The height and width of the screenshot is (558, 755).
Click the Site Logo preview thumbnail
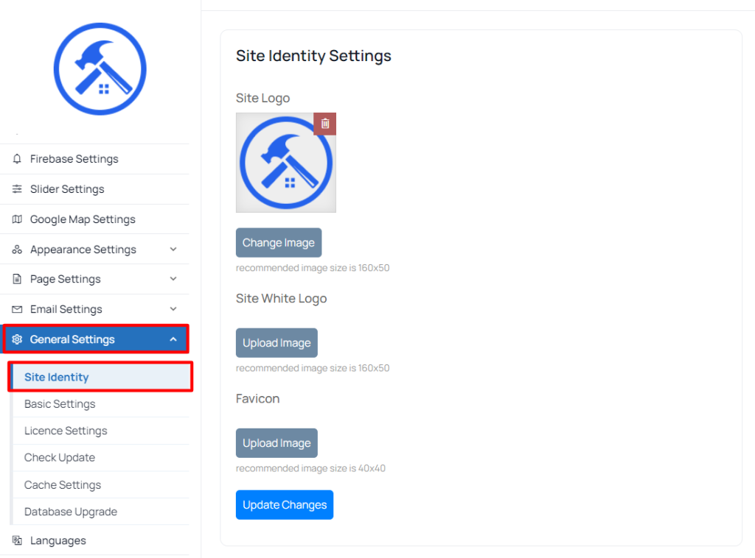coord(286,163)
